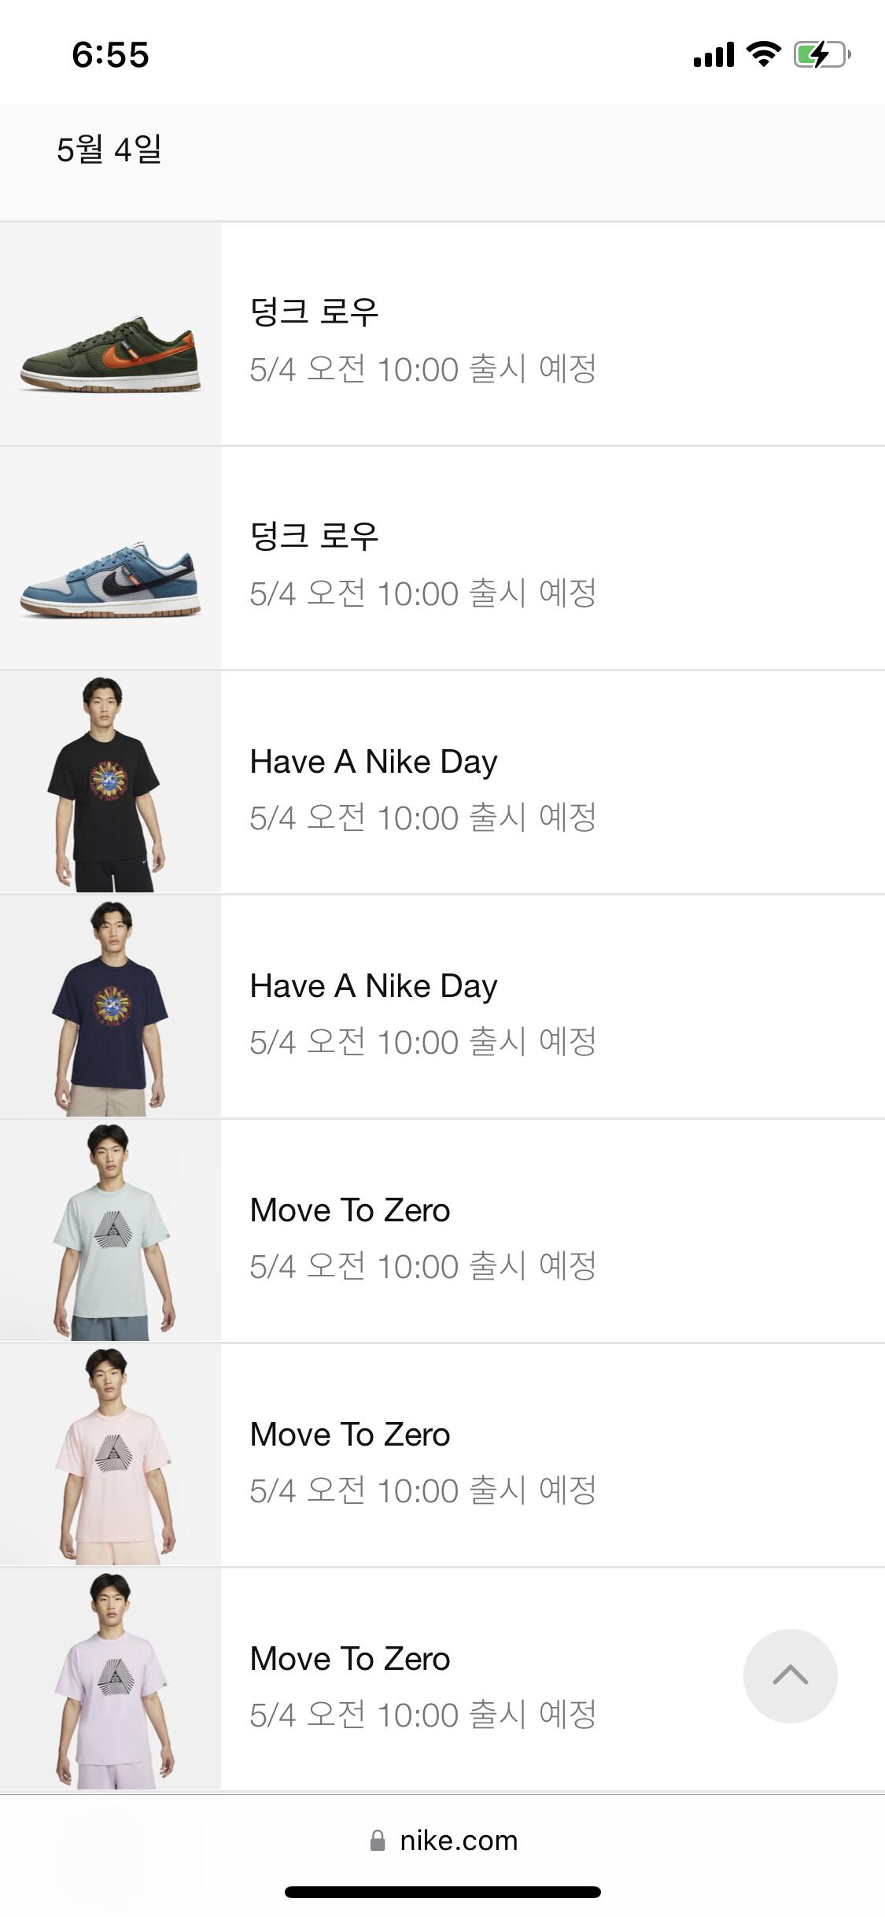Viewport: 885px width, 1917px height.
Task: Open the black Have A Nike Day tee image
Action: pos(110,783)
